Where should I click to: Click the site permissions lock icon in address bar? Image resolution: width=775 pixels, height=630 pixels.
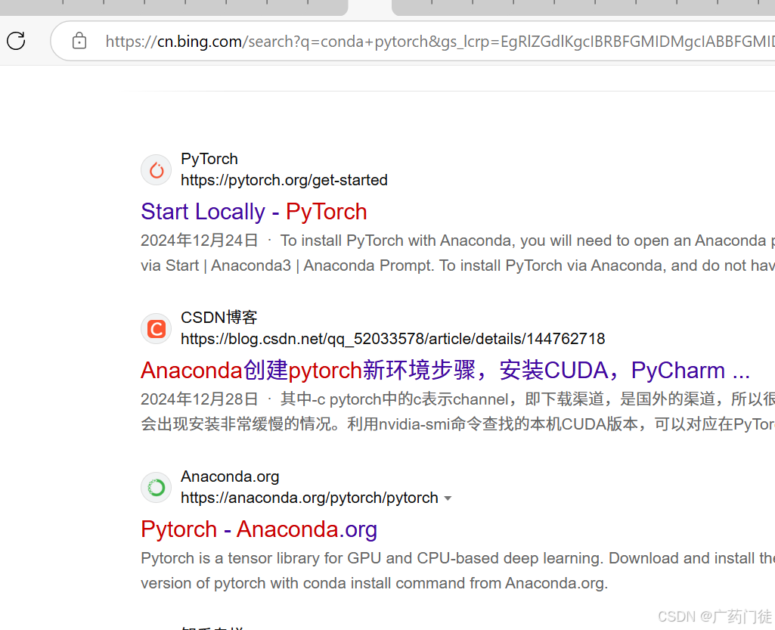[79, 41]
